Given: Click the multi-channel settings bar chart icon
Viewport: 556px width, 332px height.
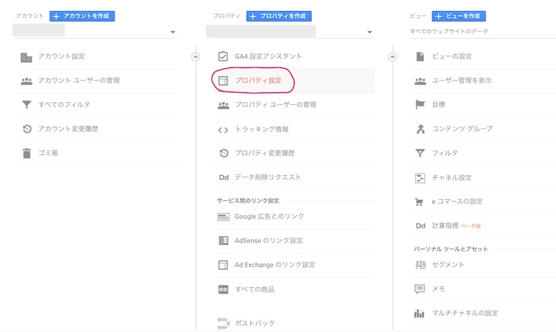Looking at the screenshot, I should tap(419, 313).
